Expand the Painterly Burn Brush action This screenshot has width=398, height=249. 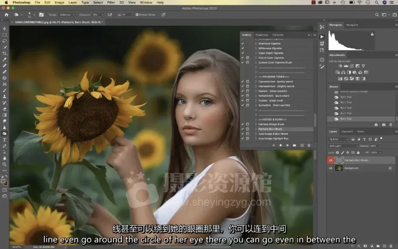click(x=256, y=129)
